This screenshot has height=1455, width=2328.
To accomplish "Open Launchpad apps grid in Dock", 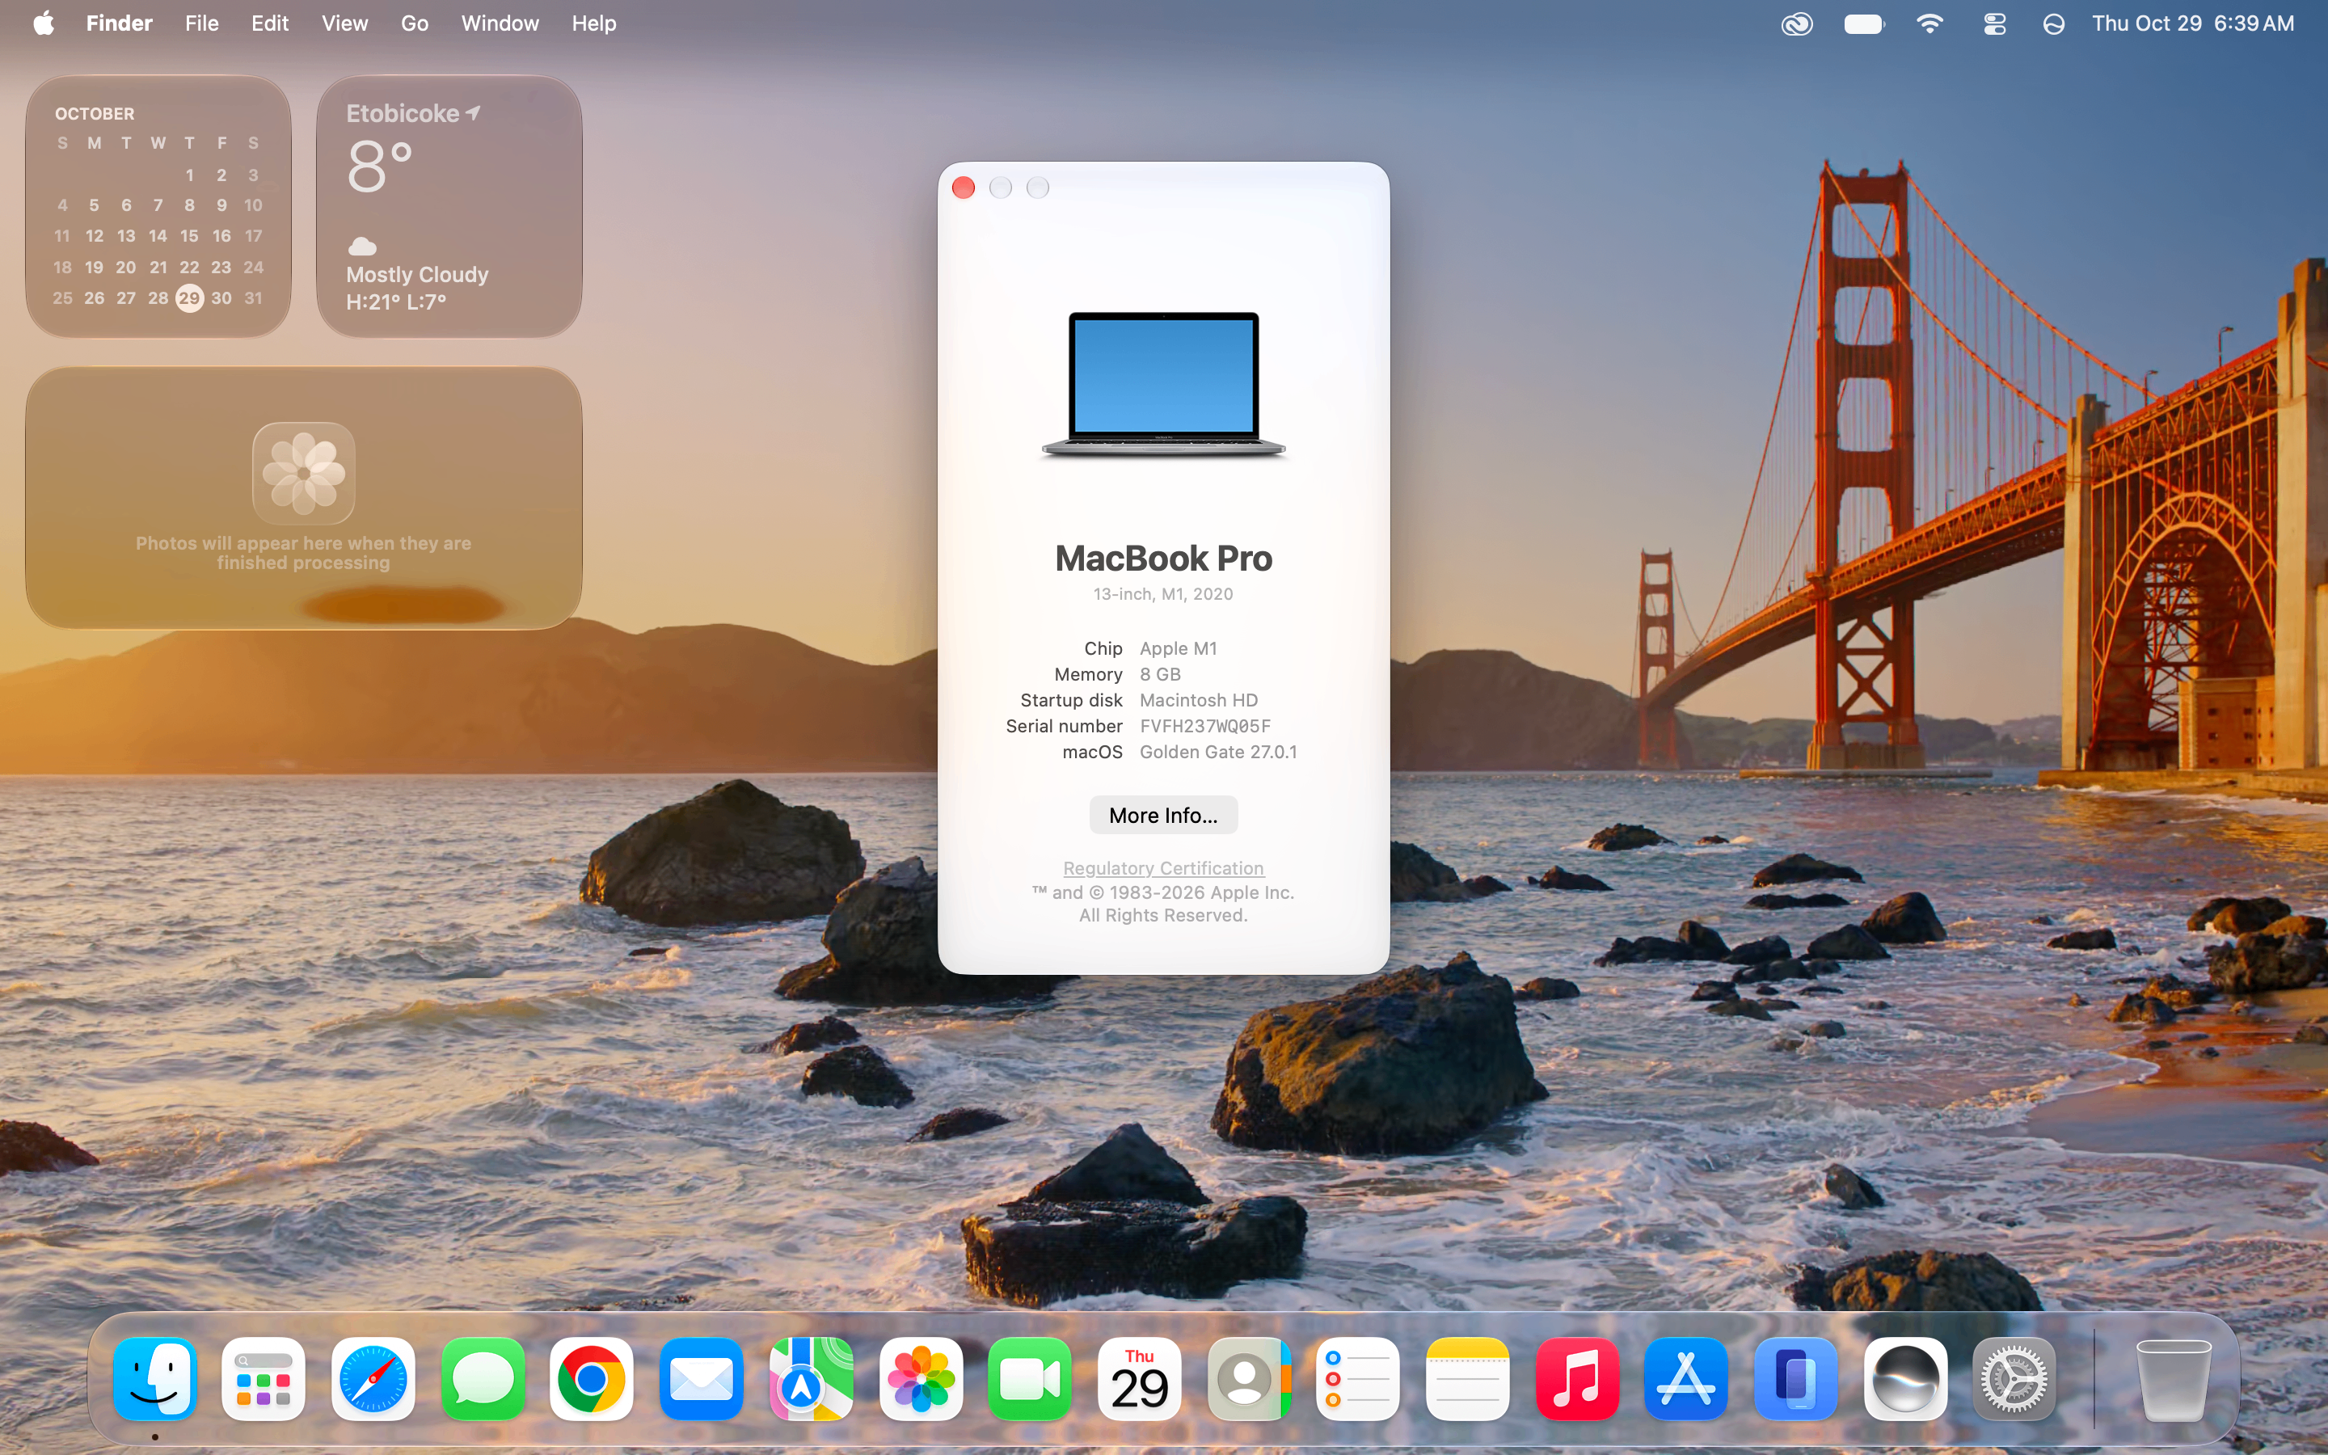I will (264, 1379).
